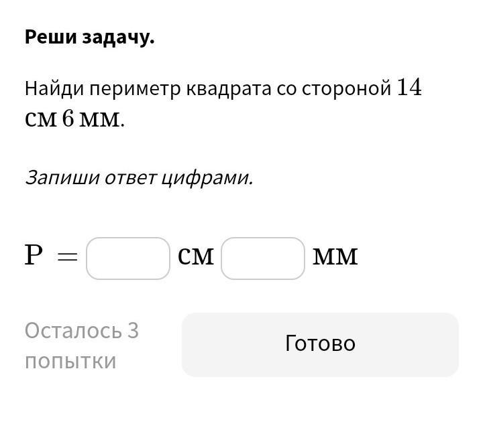Click the Осталось 3 attempts counter text
The image size is (483, 446).
point(81,330)
